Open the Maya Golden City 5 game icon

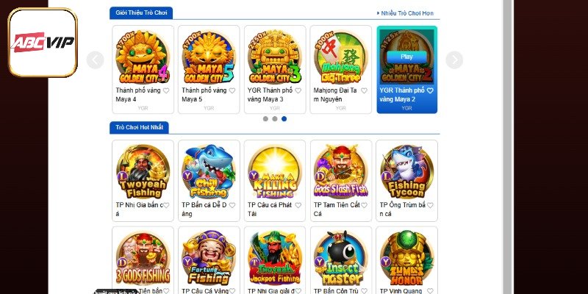(209, 57)
